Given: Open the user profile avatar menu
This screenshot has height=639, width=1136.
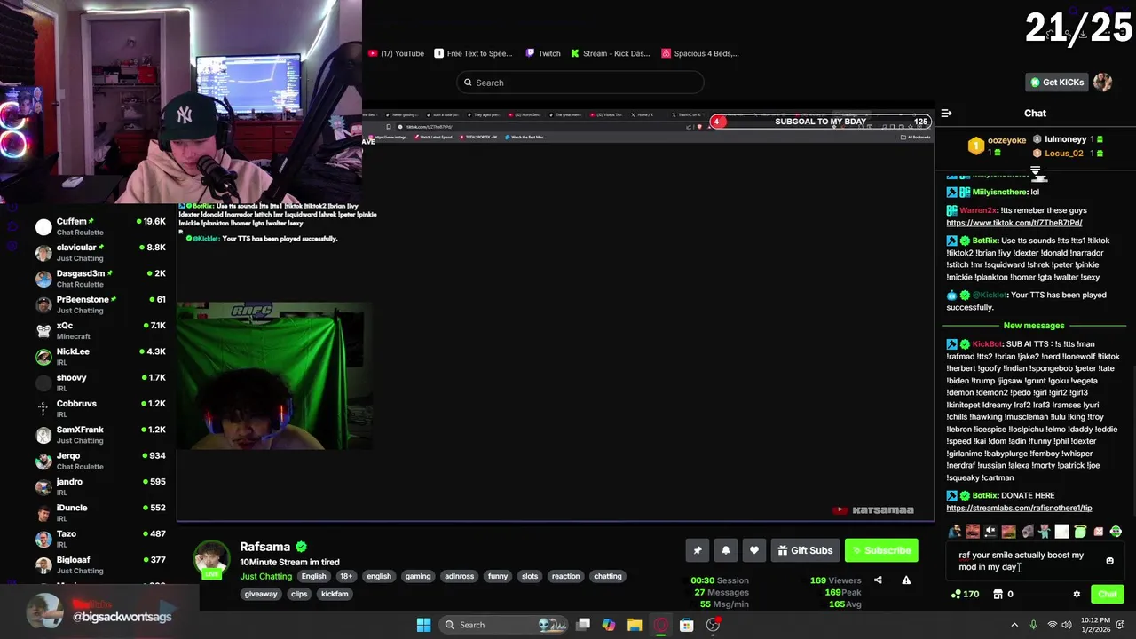Looking at the screenshot, I should coord(1103,83).
